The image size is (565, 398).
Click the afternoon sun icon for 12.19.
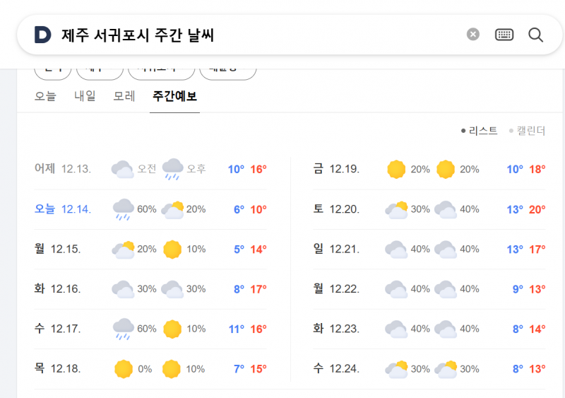446,169
